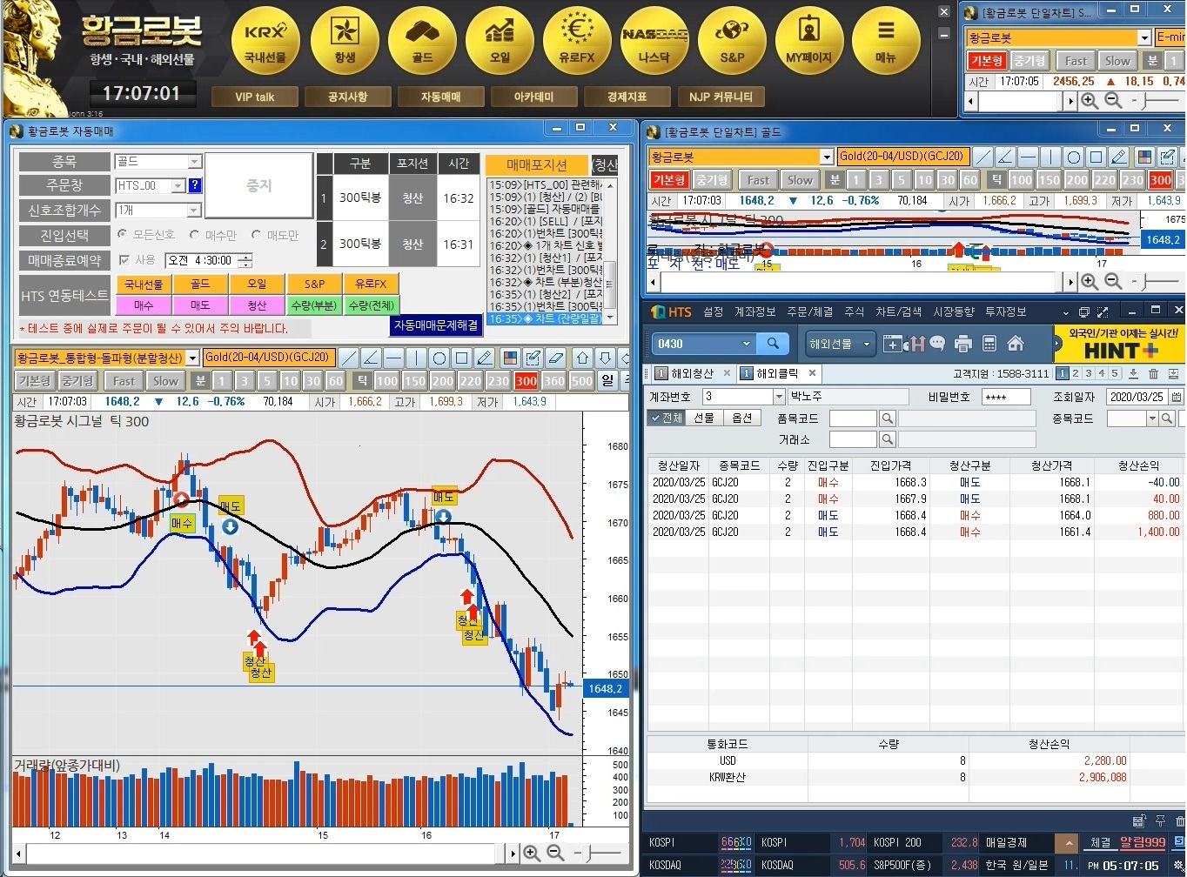Select angle line tool in main signal chart

point(372,358)
